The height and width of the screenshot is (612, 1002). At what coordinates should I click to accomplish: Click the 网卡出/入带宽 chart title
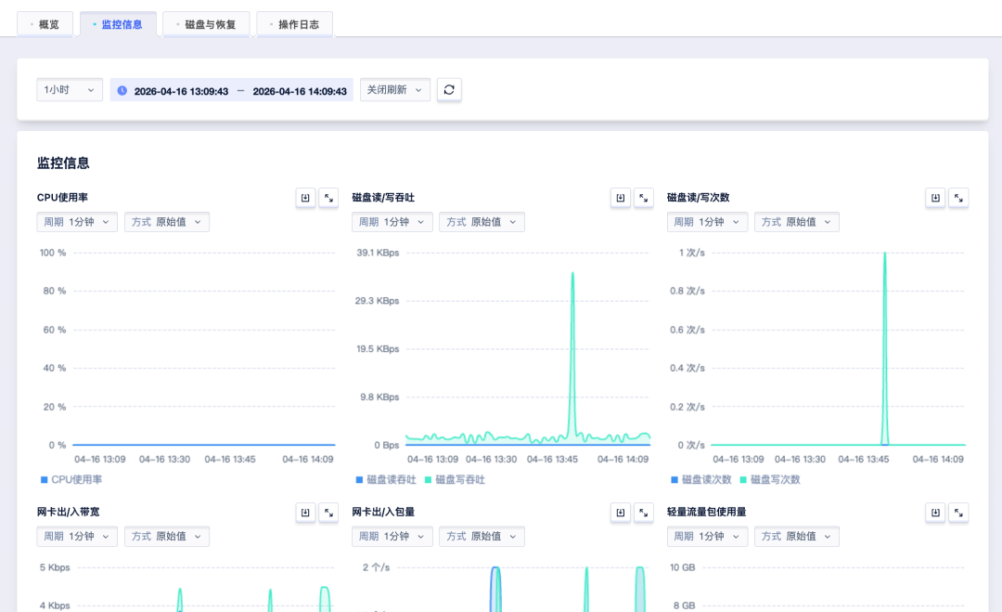(69, 513)
